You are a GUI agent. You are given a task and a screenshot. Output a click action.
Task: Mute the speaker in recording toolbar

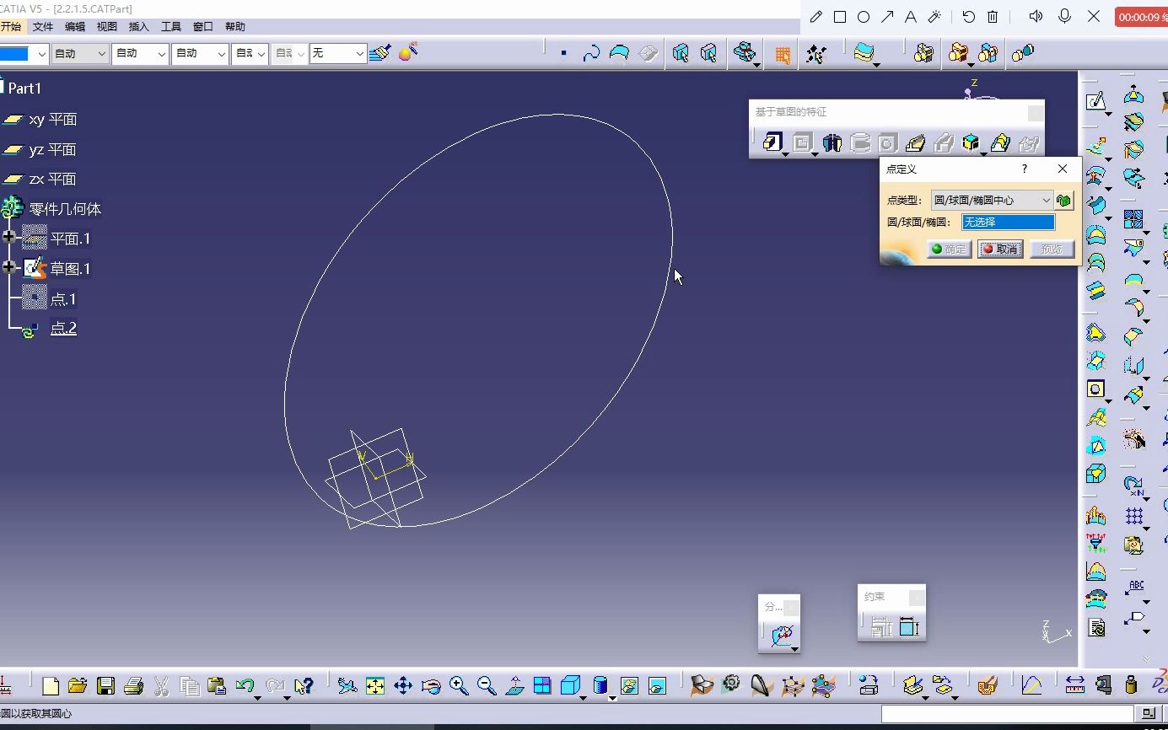click(1036, 16)
